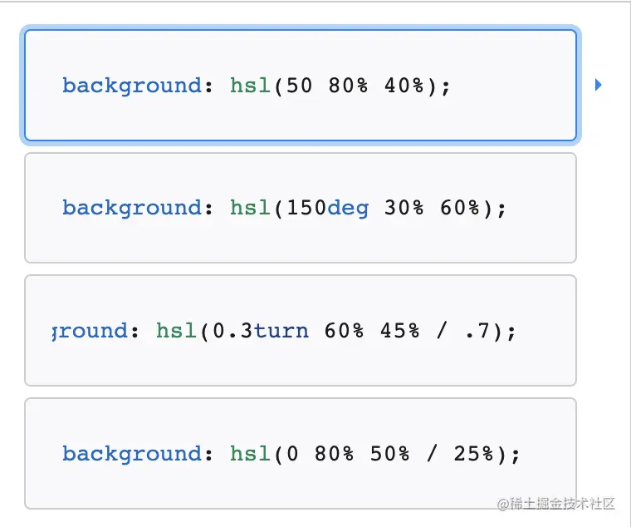This screenshot has height=527, width=631.
Task: Click the word background in second example
Action: (x=132, y=209)
